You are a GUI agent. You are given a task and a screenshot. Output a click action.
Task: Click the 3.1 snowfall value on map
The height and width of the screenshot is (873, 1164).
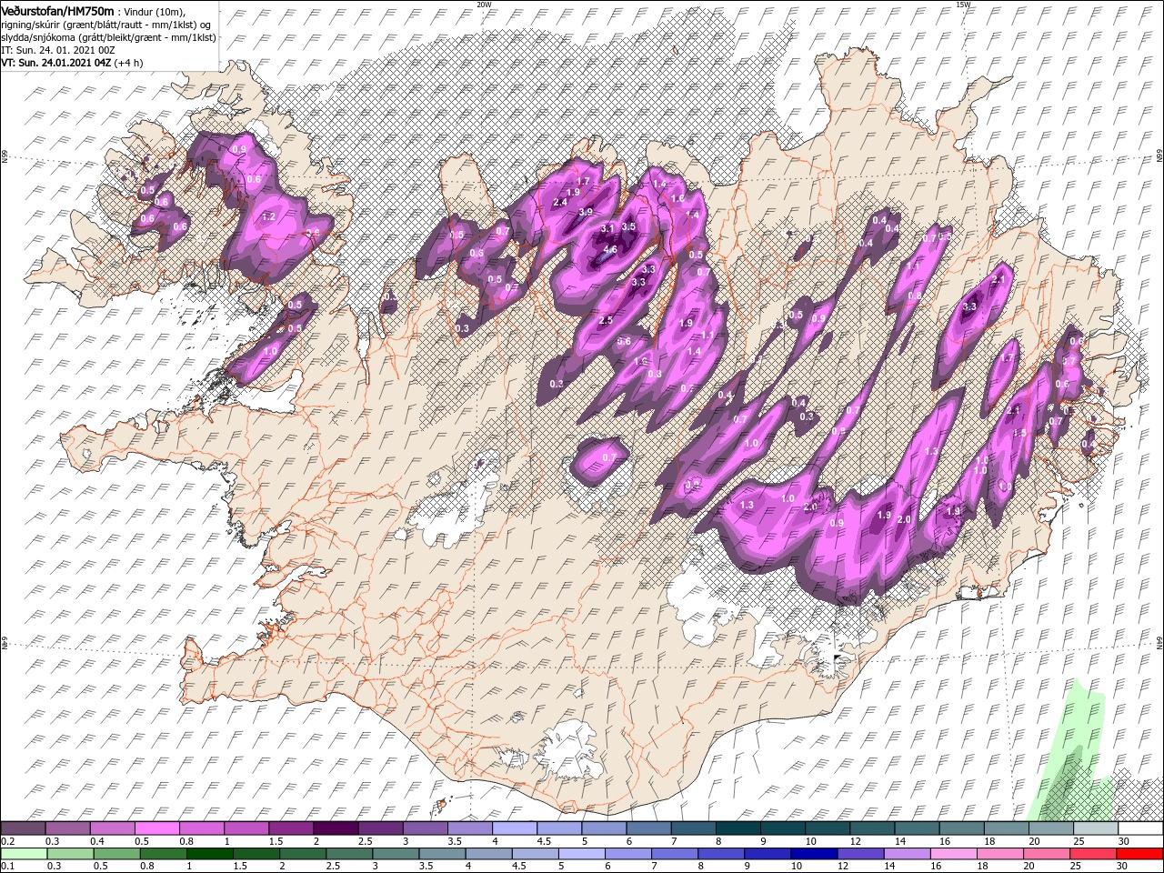click(608, 227)
